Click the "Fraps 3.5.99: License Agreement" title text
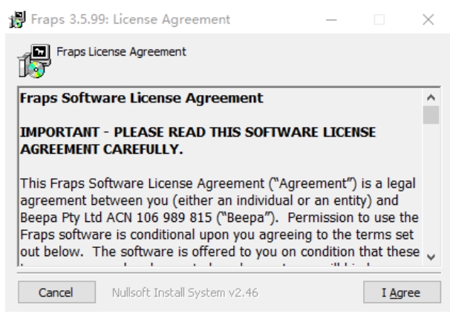The width and height of the screenshot is (450, 314). coord(130,20)
